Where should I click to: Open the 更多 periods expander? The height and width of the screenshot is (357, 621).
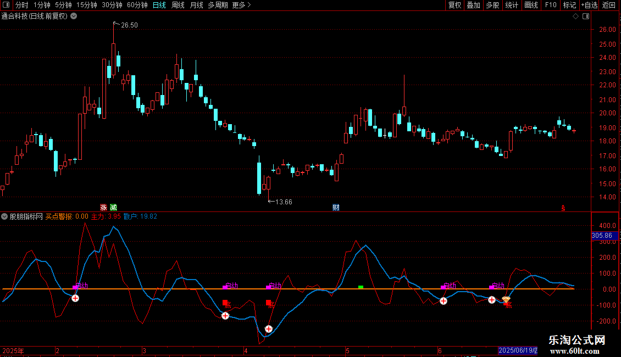[x=241, y=5]
